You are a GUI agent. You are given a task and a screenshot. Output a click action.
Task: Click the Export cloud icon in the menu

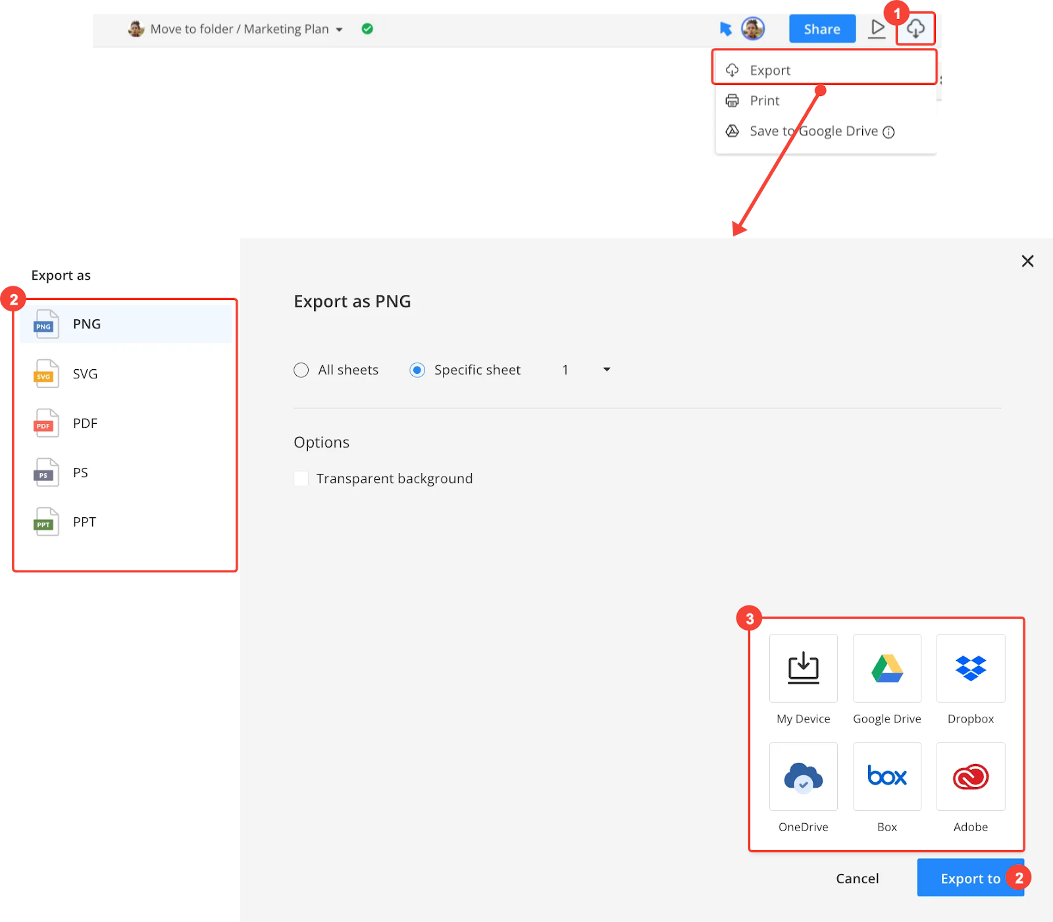coord(732,70)
